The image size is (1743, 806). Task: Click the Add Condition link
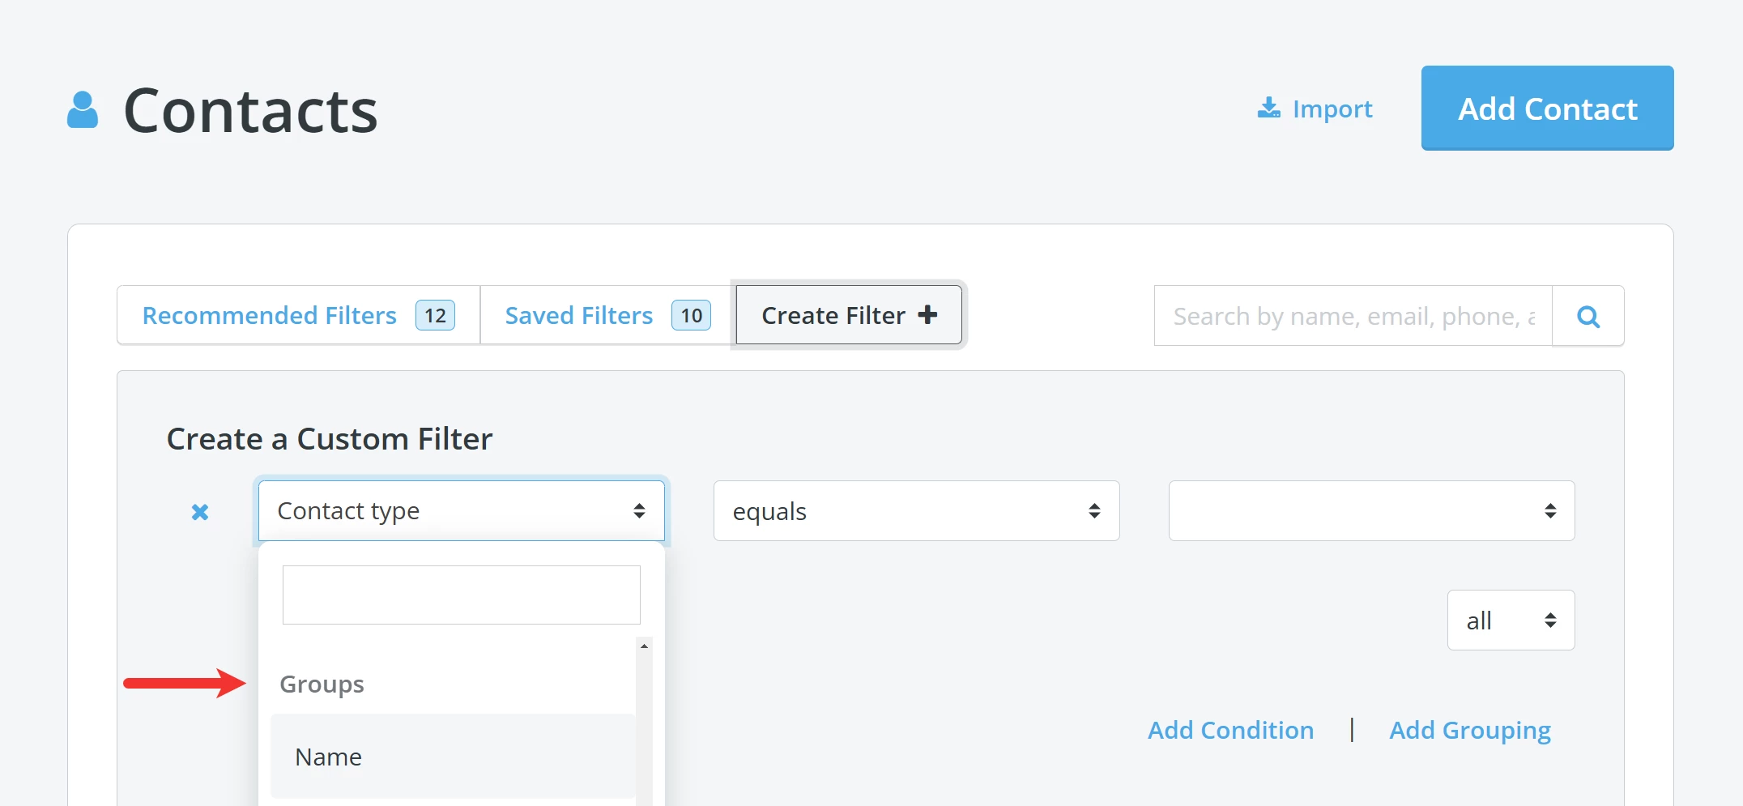point(1230,729)
